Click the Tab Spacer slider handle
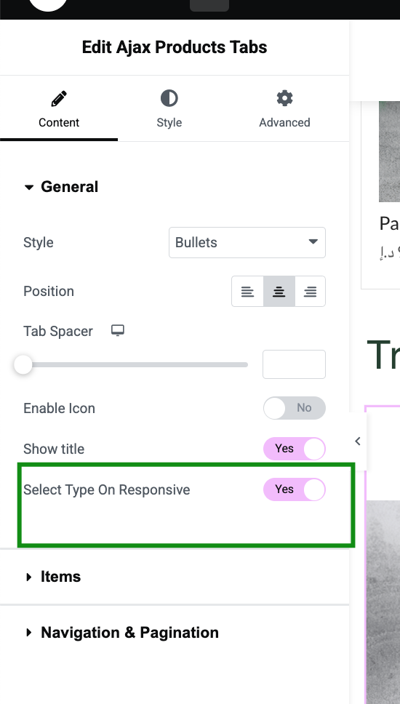Viewport: 400px width, 704px height. pos(23,364)
